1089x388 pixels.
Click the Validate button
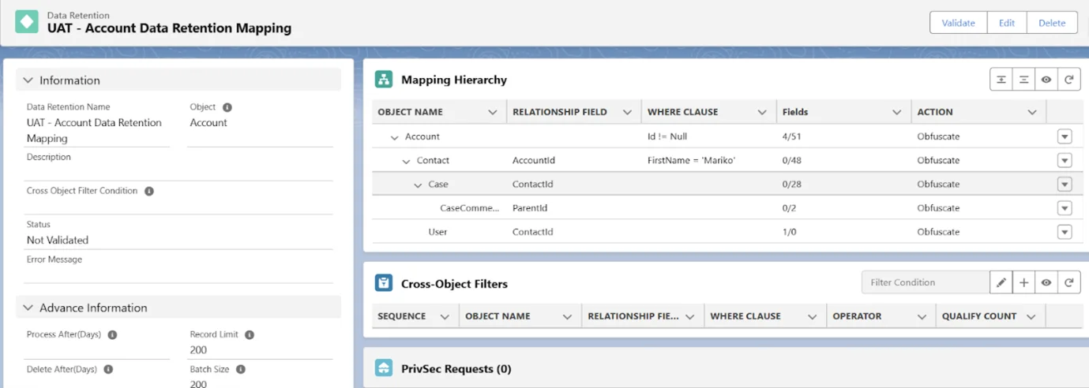click(x=958, y=23)
